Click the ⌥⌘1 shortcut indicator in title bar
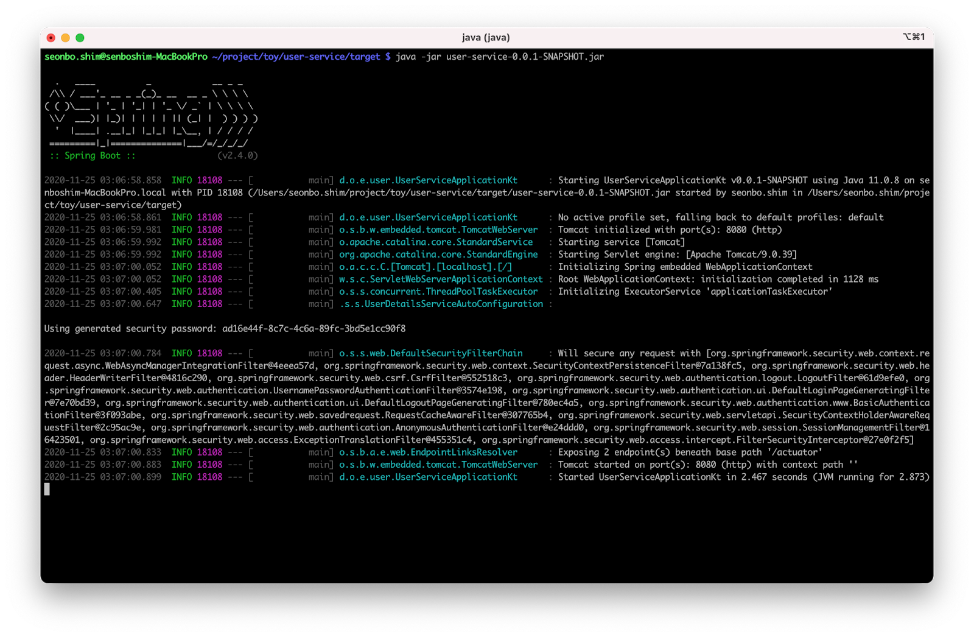974x637 pixels. pyautogui.click(x=914, y=37)
